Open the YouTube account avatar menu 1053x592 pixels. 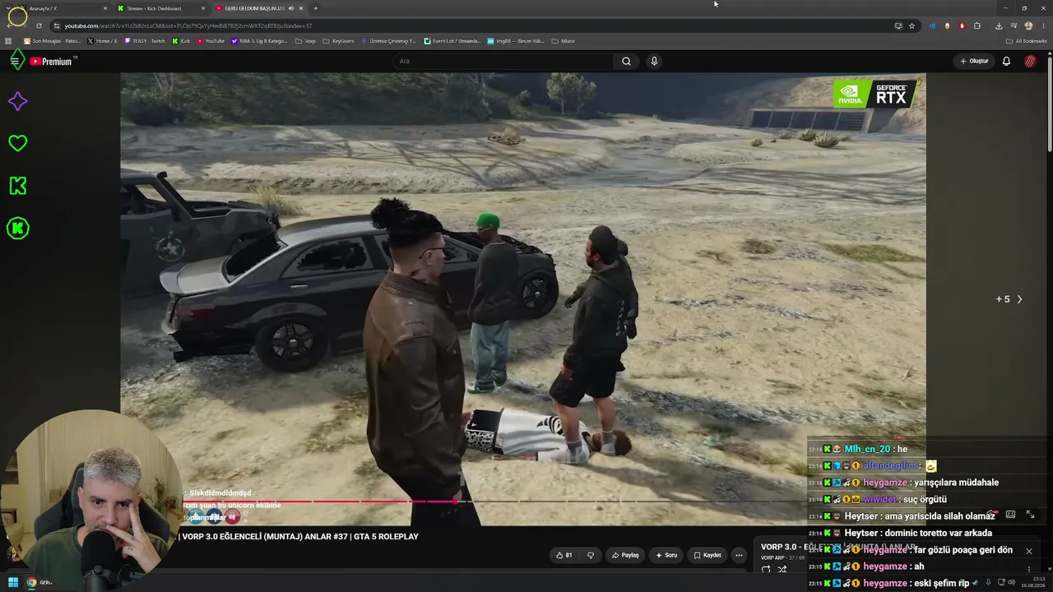[1030, 61]
